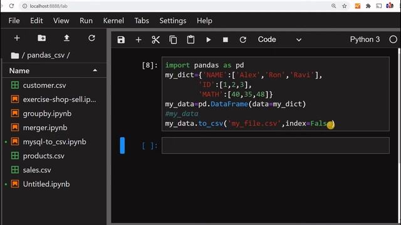Save the notebook with the floppy icon
401x225 pixels.
121,40
